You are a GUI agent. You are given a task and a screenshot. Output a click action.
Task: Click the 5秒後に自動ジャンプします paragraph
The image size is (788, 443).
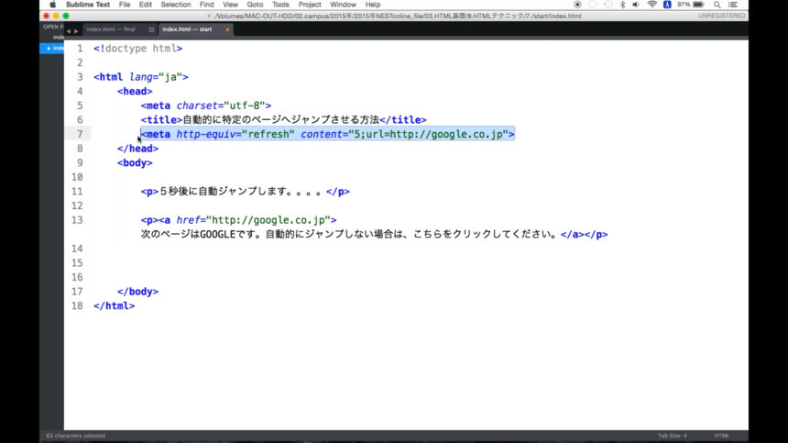point(246,192)
